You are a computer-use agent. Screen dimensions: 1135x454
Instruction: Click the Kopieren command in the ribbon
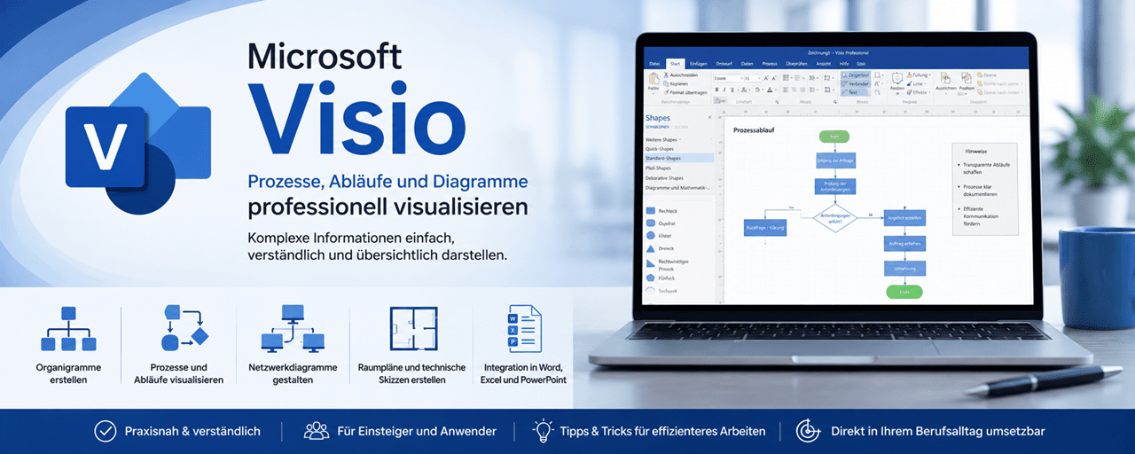point(676,84)
